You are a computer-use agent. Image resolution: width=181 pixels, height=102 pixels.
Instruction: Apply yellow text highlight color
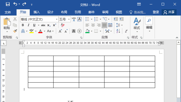tap(31, 31)
